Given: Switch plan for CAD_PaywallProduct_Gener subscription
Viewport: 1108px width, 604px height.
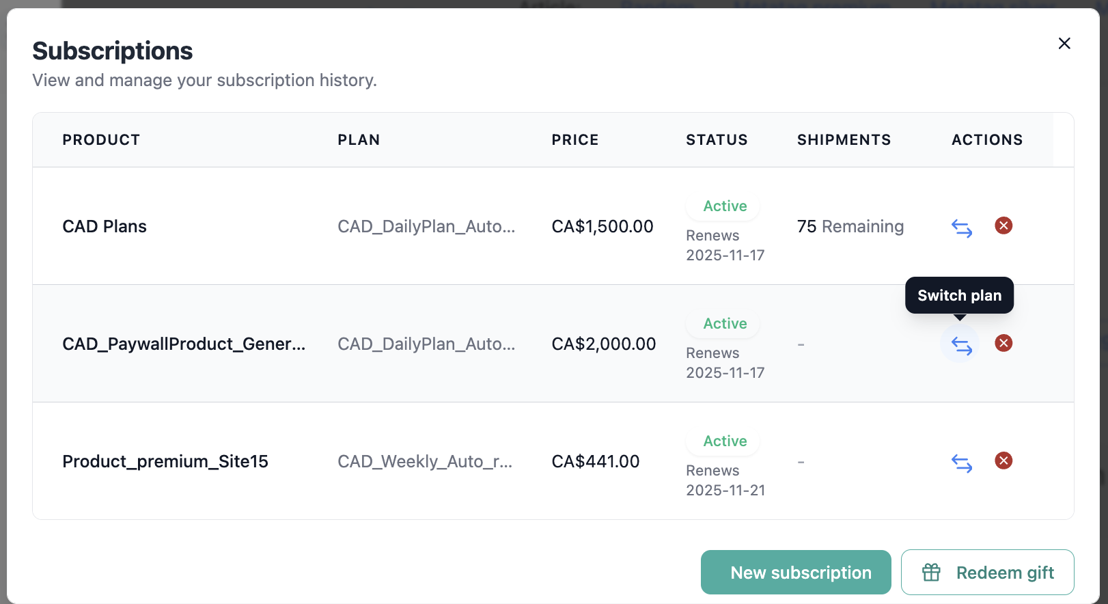Looking at the screenshot, I should click(961, 345).
